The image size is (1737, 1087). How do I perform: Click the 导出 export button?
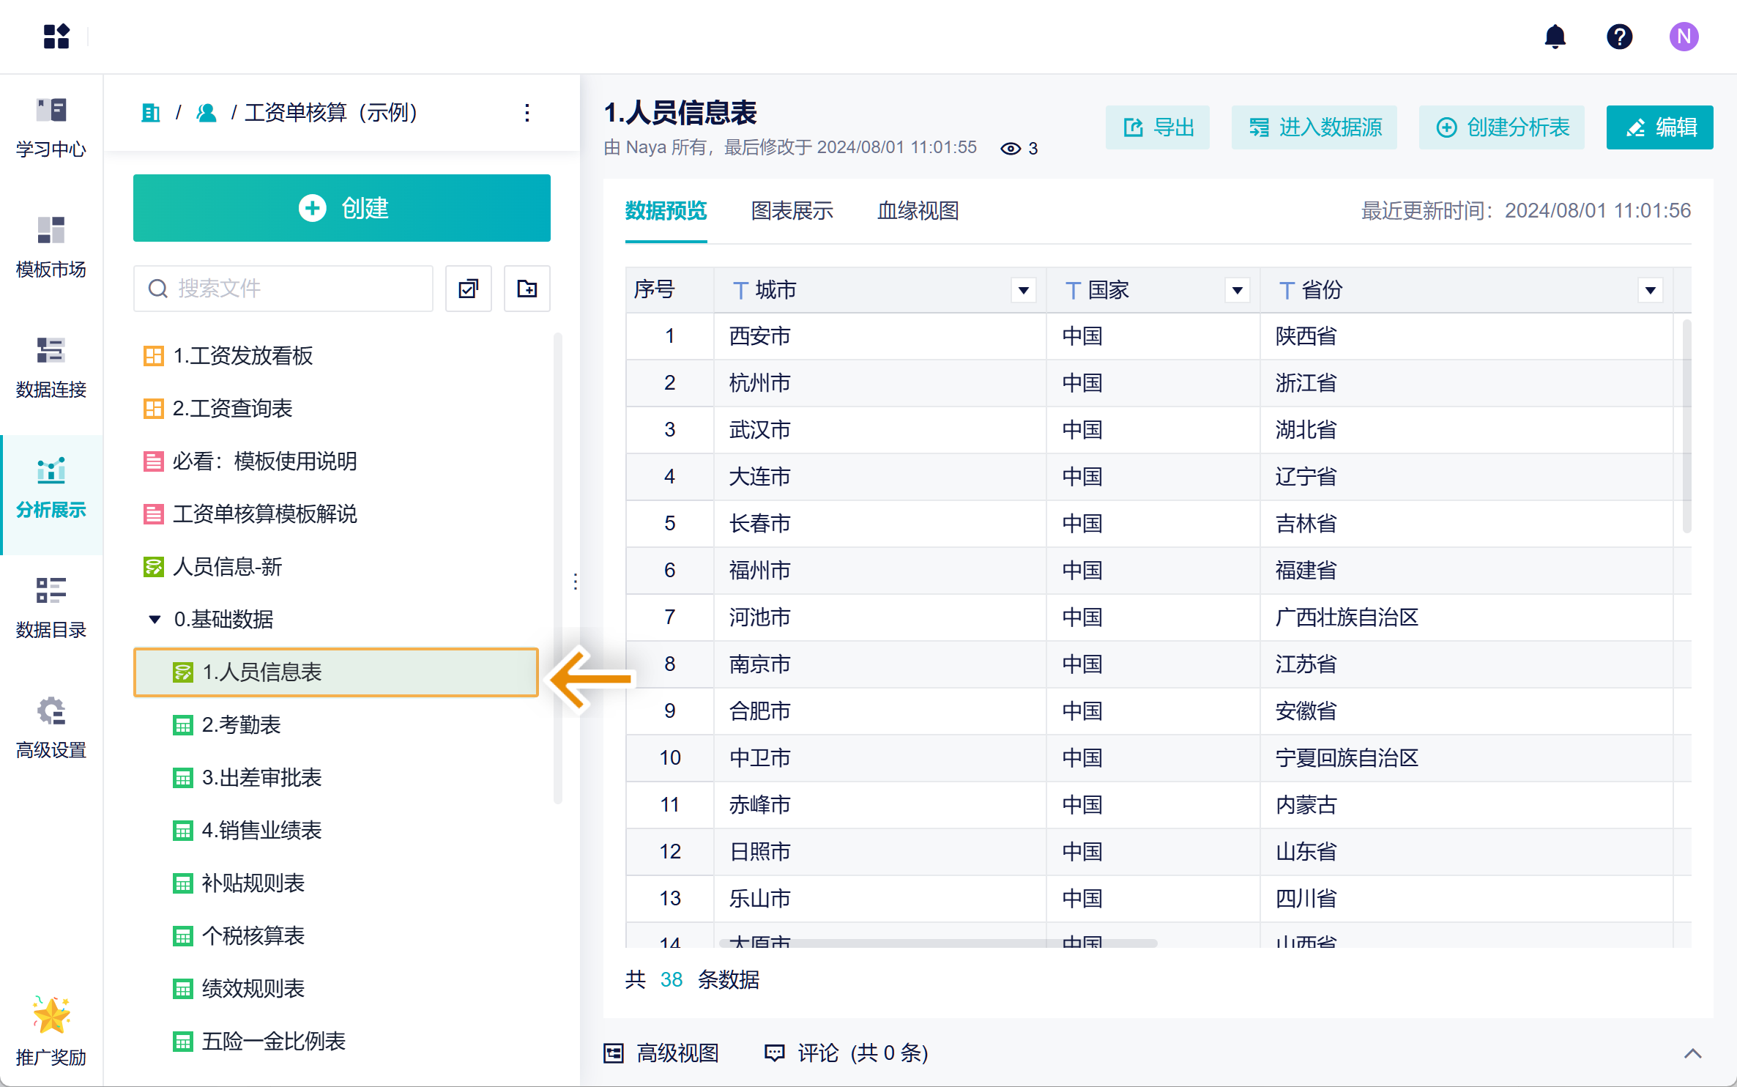(x=1158, y=127)
